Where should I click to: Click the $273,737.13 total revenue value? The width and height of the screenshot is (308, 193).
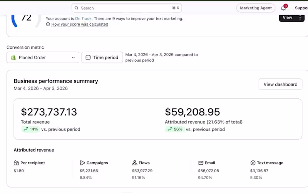click(49, 112)
